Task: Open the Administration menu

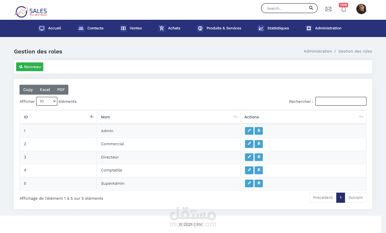Action: [324, 28]
